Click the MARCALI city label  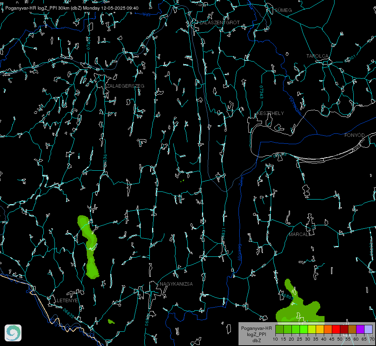click(x=299, y=235)
